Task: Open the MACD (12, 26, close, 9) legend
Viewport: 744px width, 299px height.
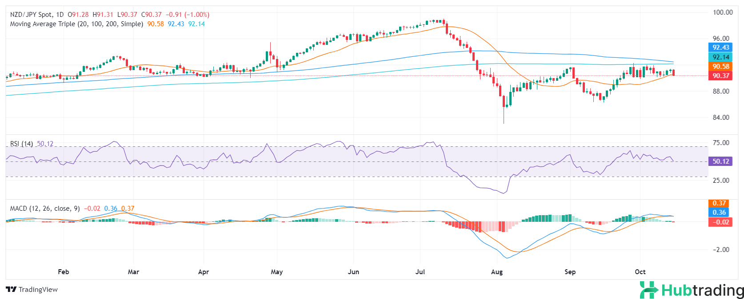Action: pyautogui.click(x=45, y=209)
